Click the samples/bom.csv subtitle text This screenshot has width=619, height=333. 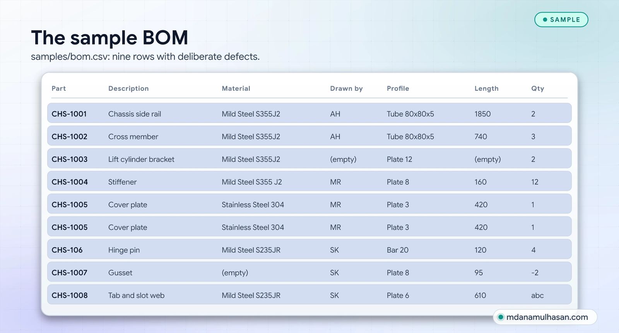[x=145, y=57]
